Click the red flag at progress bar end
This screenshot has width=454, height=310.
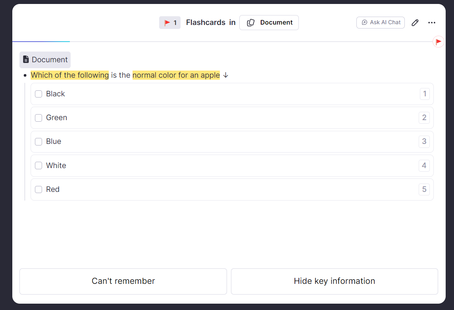point(438,42)
